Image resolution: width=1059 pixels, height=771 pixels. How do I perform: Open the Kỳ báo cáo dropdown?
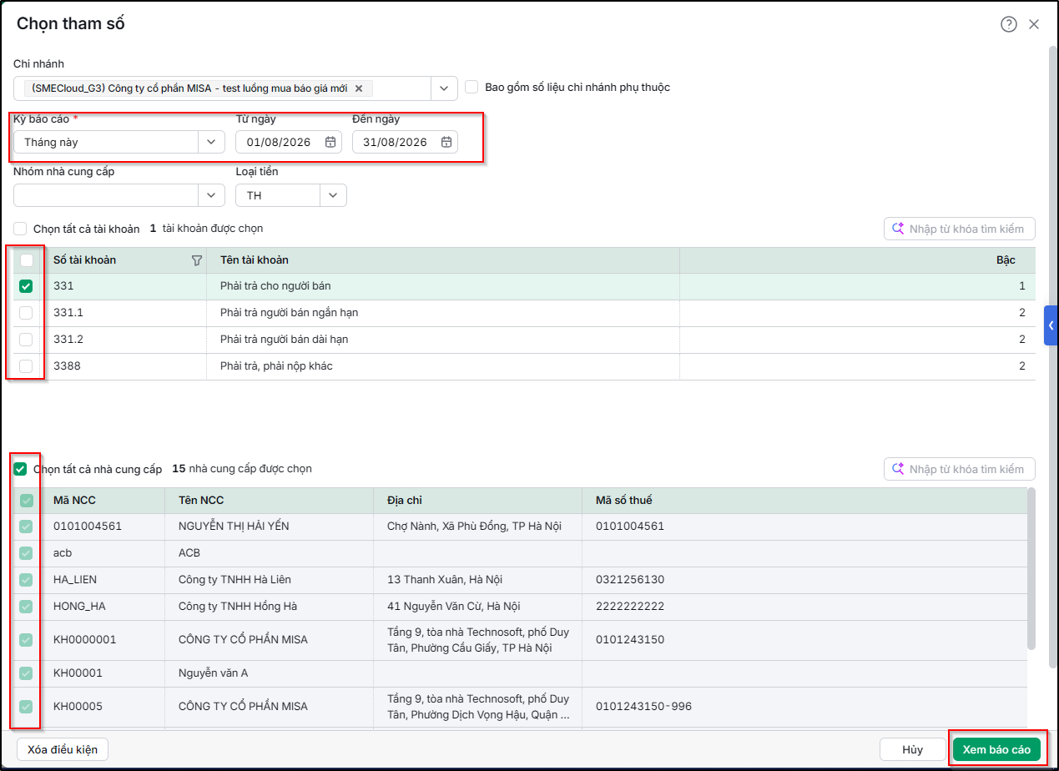(x=119, y=142)
